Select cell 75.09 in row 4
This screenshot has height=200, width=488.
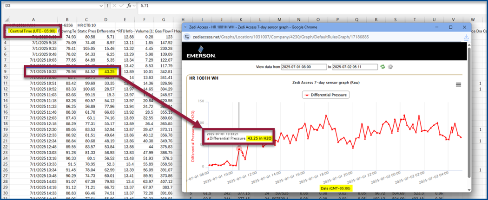(x=67, y=43)
